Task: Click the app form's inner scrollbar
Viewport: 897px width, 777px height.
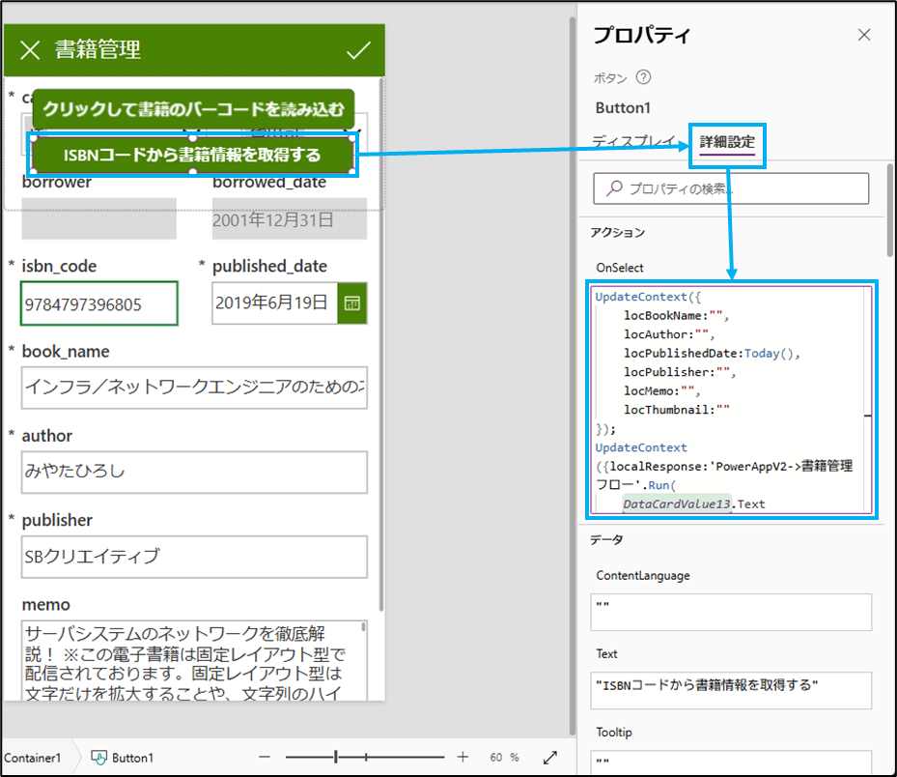Action: coord(381,345)
